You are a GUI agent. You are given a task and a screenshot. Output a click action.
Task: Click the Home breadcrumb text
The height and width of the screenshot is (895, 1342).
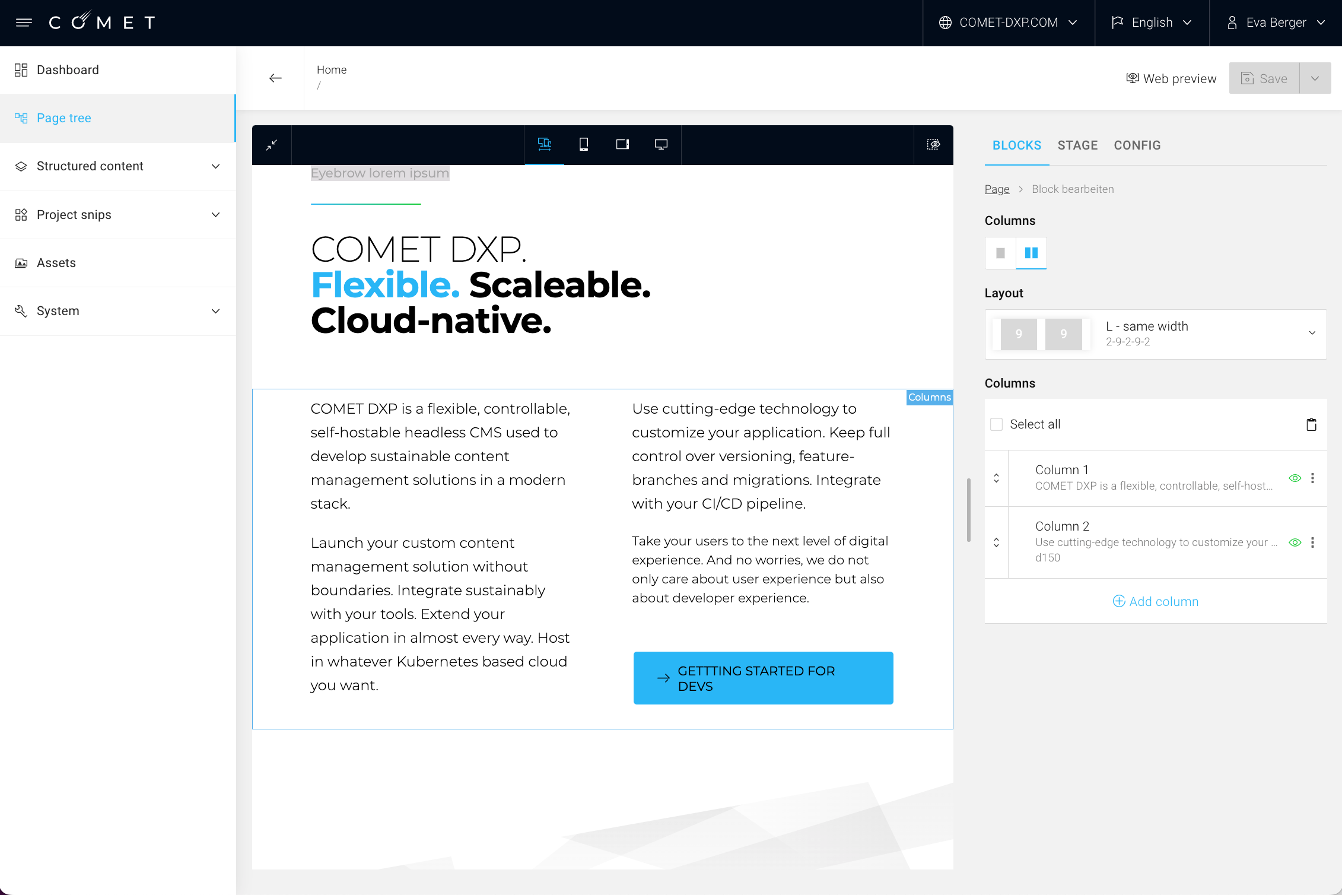[332, 69]
